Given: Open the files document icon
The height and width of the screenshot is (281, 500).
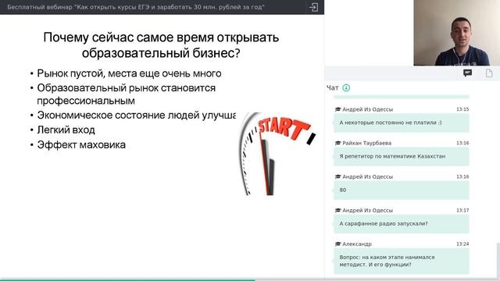Looking at the screenshot, I should (489, 73).
